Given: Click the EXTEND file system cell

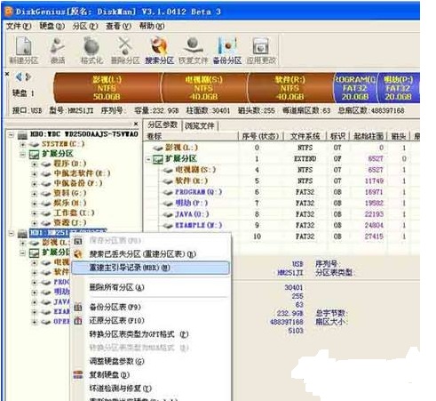Looking at the screenshot, I should pyautogui.click(x=305, y=159).
